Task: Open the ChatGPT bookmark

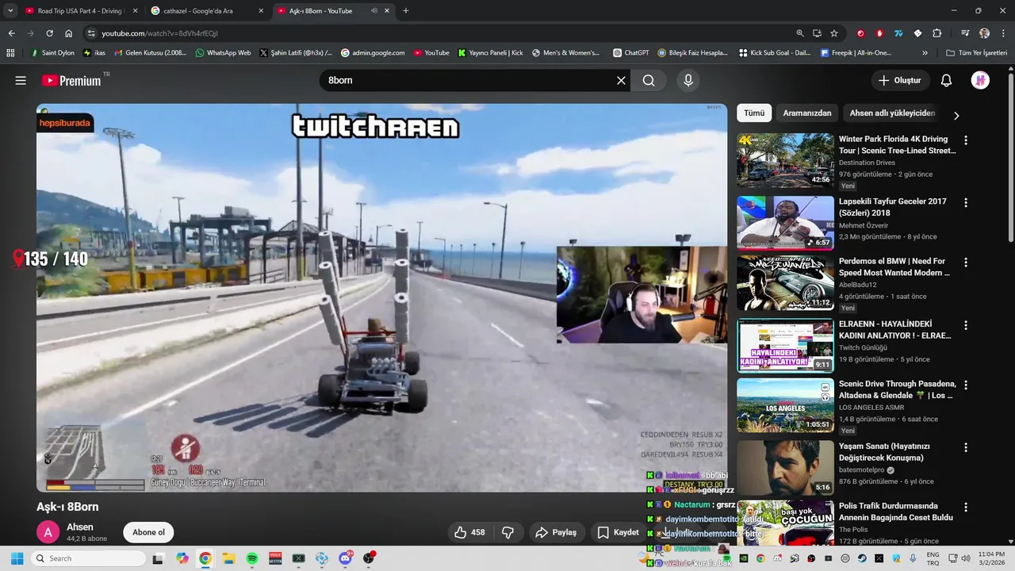Action: [x=631, y=53]
